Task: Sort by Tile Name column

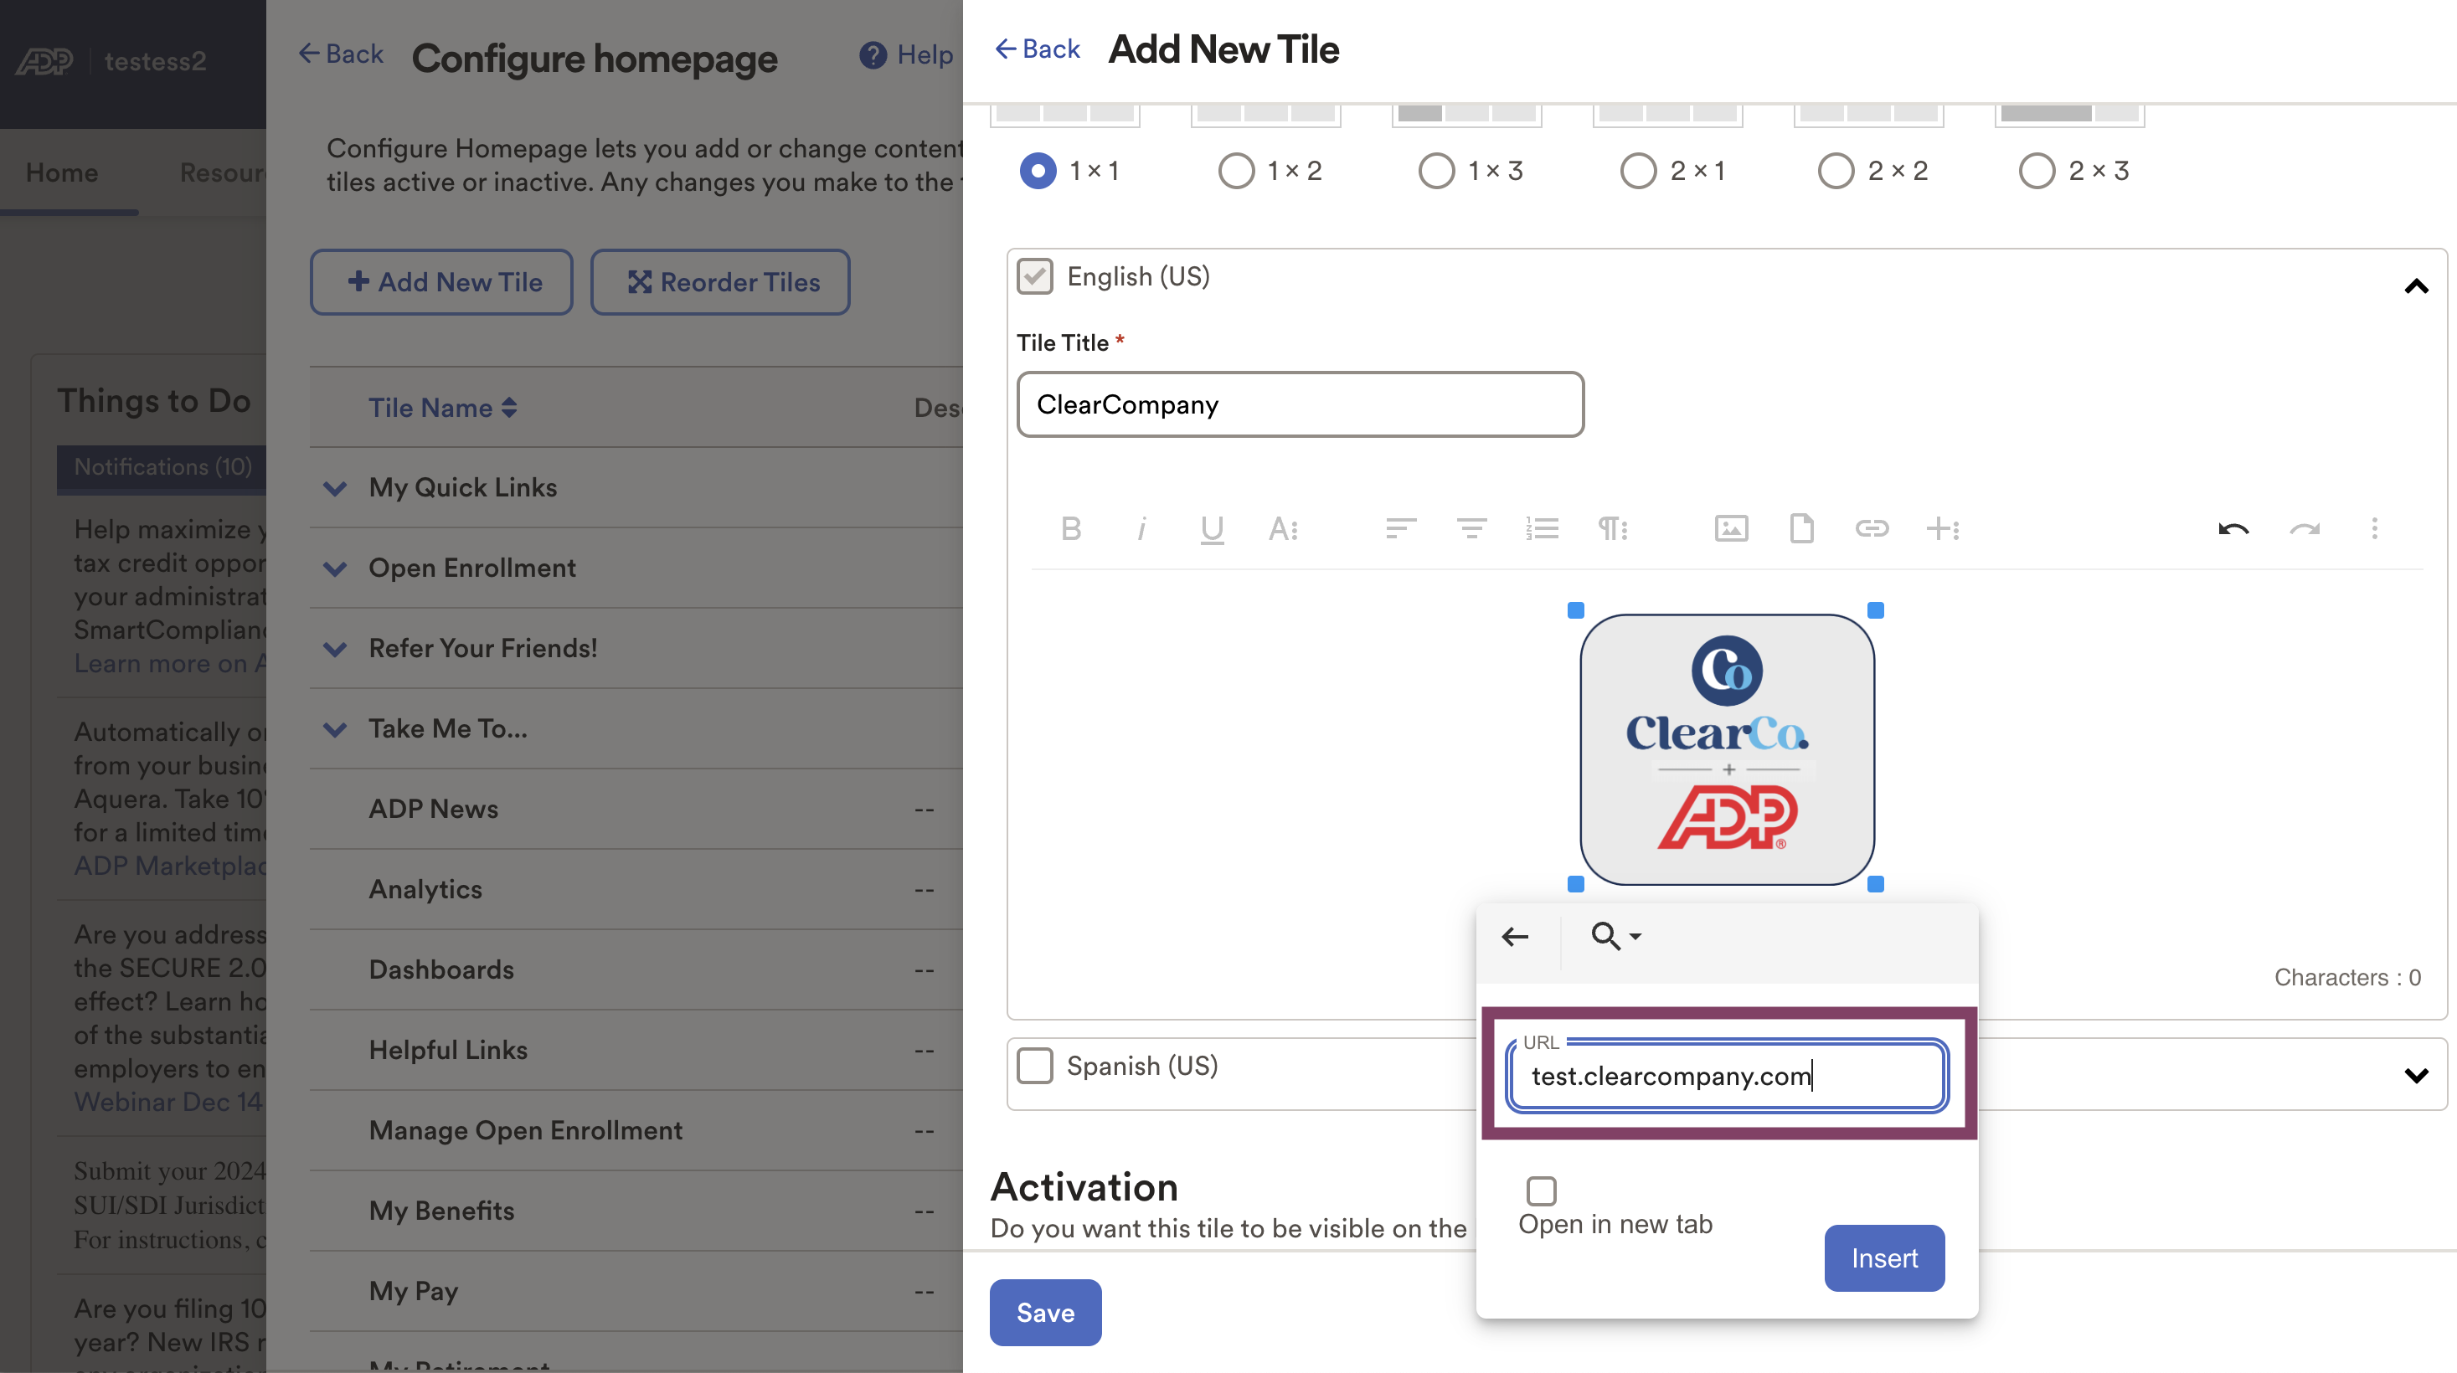Action: point(442,408)
